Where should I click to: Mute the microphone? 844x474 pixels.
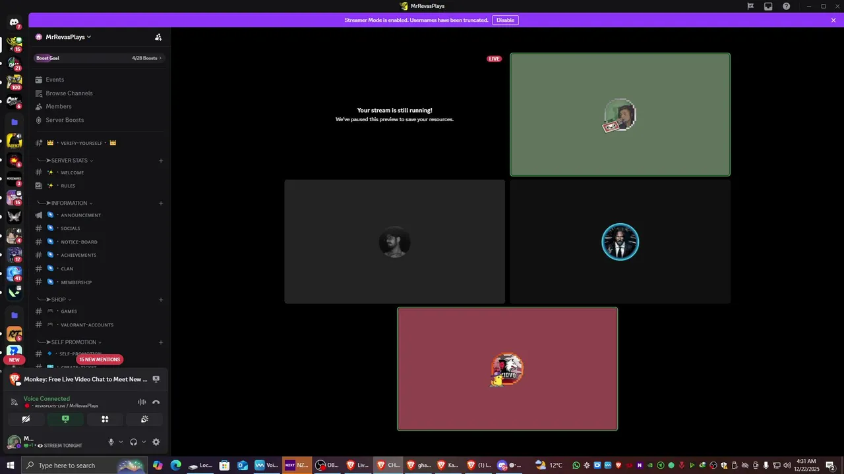111,442
